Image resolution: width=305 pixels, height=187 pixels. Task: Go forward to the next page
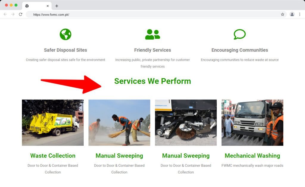click(13, 14)
